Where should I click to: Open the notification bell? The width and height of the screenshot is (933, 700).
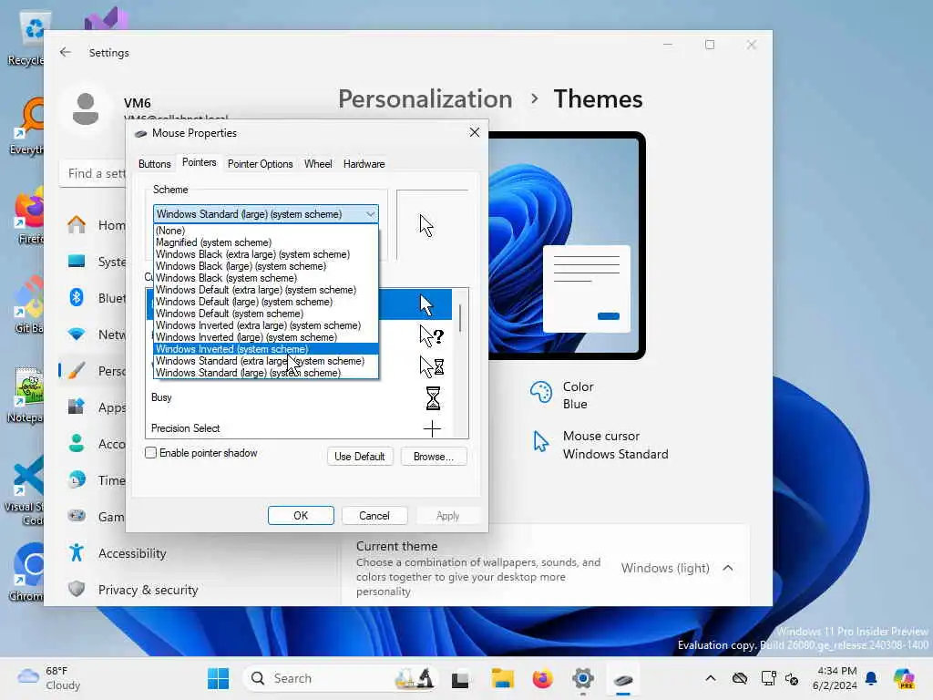point(871,678)
